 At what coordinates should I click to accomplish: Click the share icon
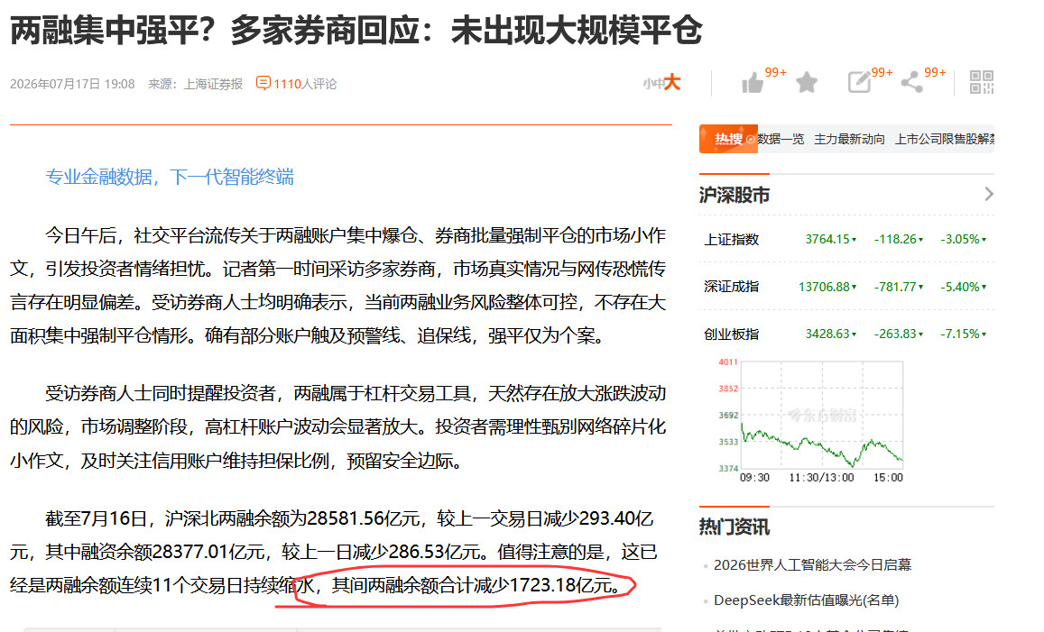(x=911, y=82)
